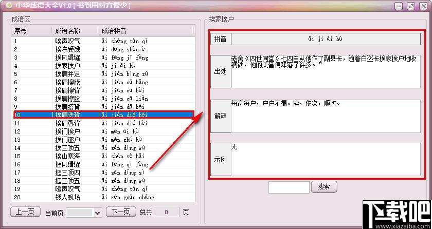This screenshot has width=432, height=229.
Task: Maximize the 中华成语大全 window
Action: tap(411, 6)
